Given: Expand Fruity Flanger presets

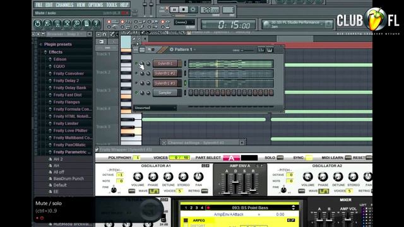Looking at the screenshot, I should click(50, 102).
